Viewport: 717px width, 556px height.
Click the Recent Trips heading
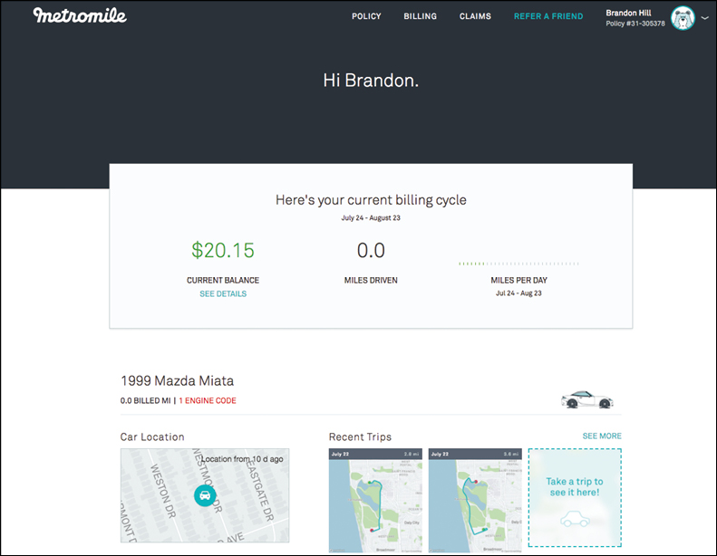pos(361,436)
